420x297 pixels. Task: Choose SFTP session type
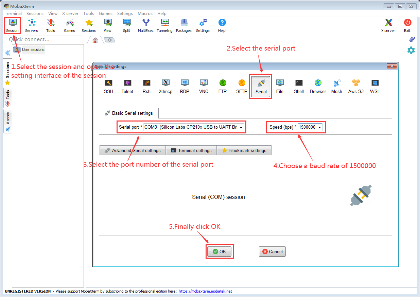pyautogui.click(x=242, y=87)
